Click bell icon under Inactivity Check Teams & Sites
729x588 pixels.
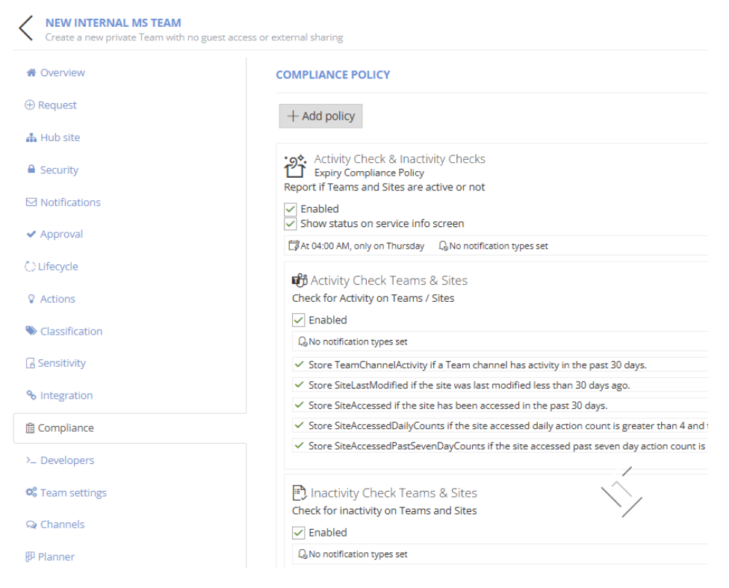point(303,554)
